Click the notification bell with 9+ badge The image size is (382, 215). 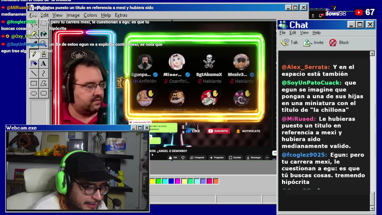point(322,15)
